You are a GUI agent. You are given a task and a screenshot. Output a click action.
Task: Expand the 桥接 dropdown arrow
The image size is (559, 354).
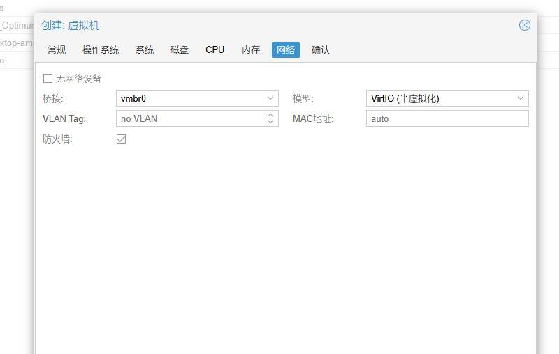[270, 98]
